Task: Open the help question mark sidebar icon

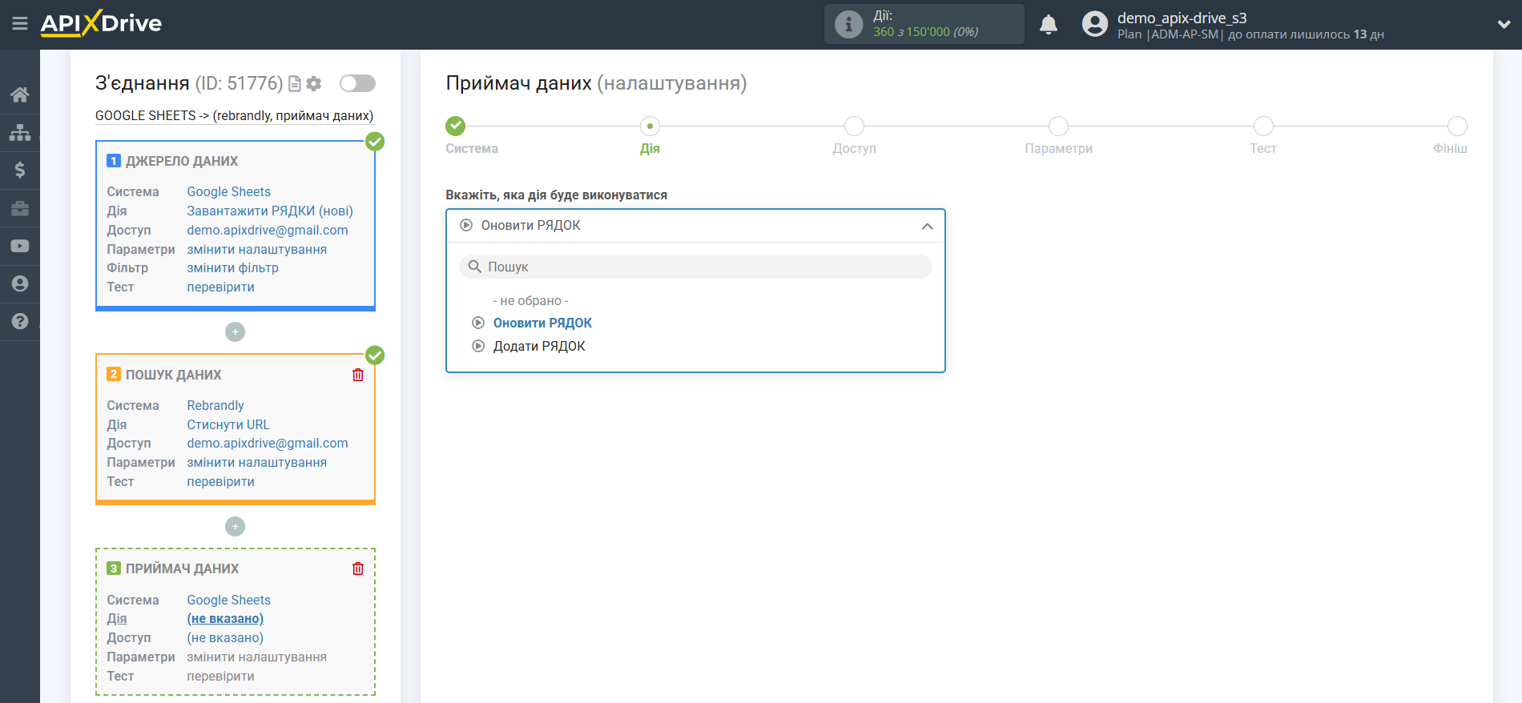Action: pyautogui.click(x=20, y=321)
